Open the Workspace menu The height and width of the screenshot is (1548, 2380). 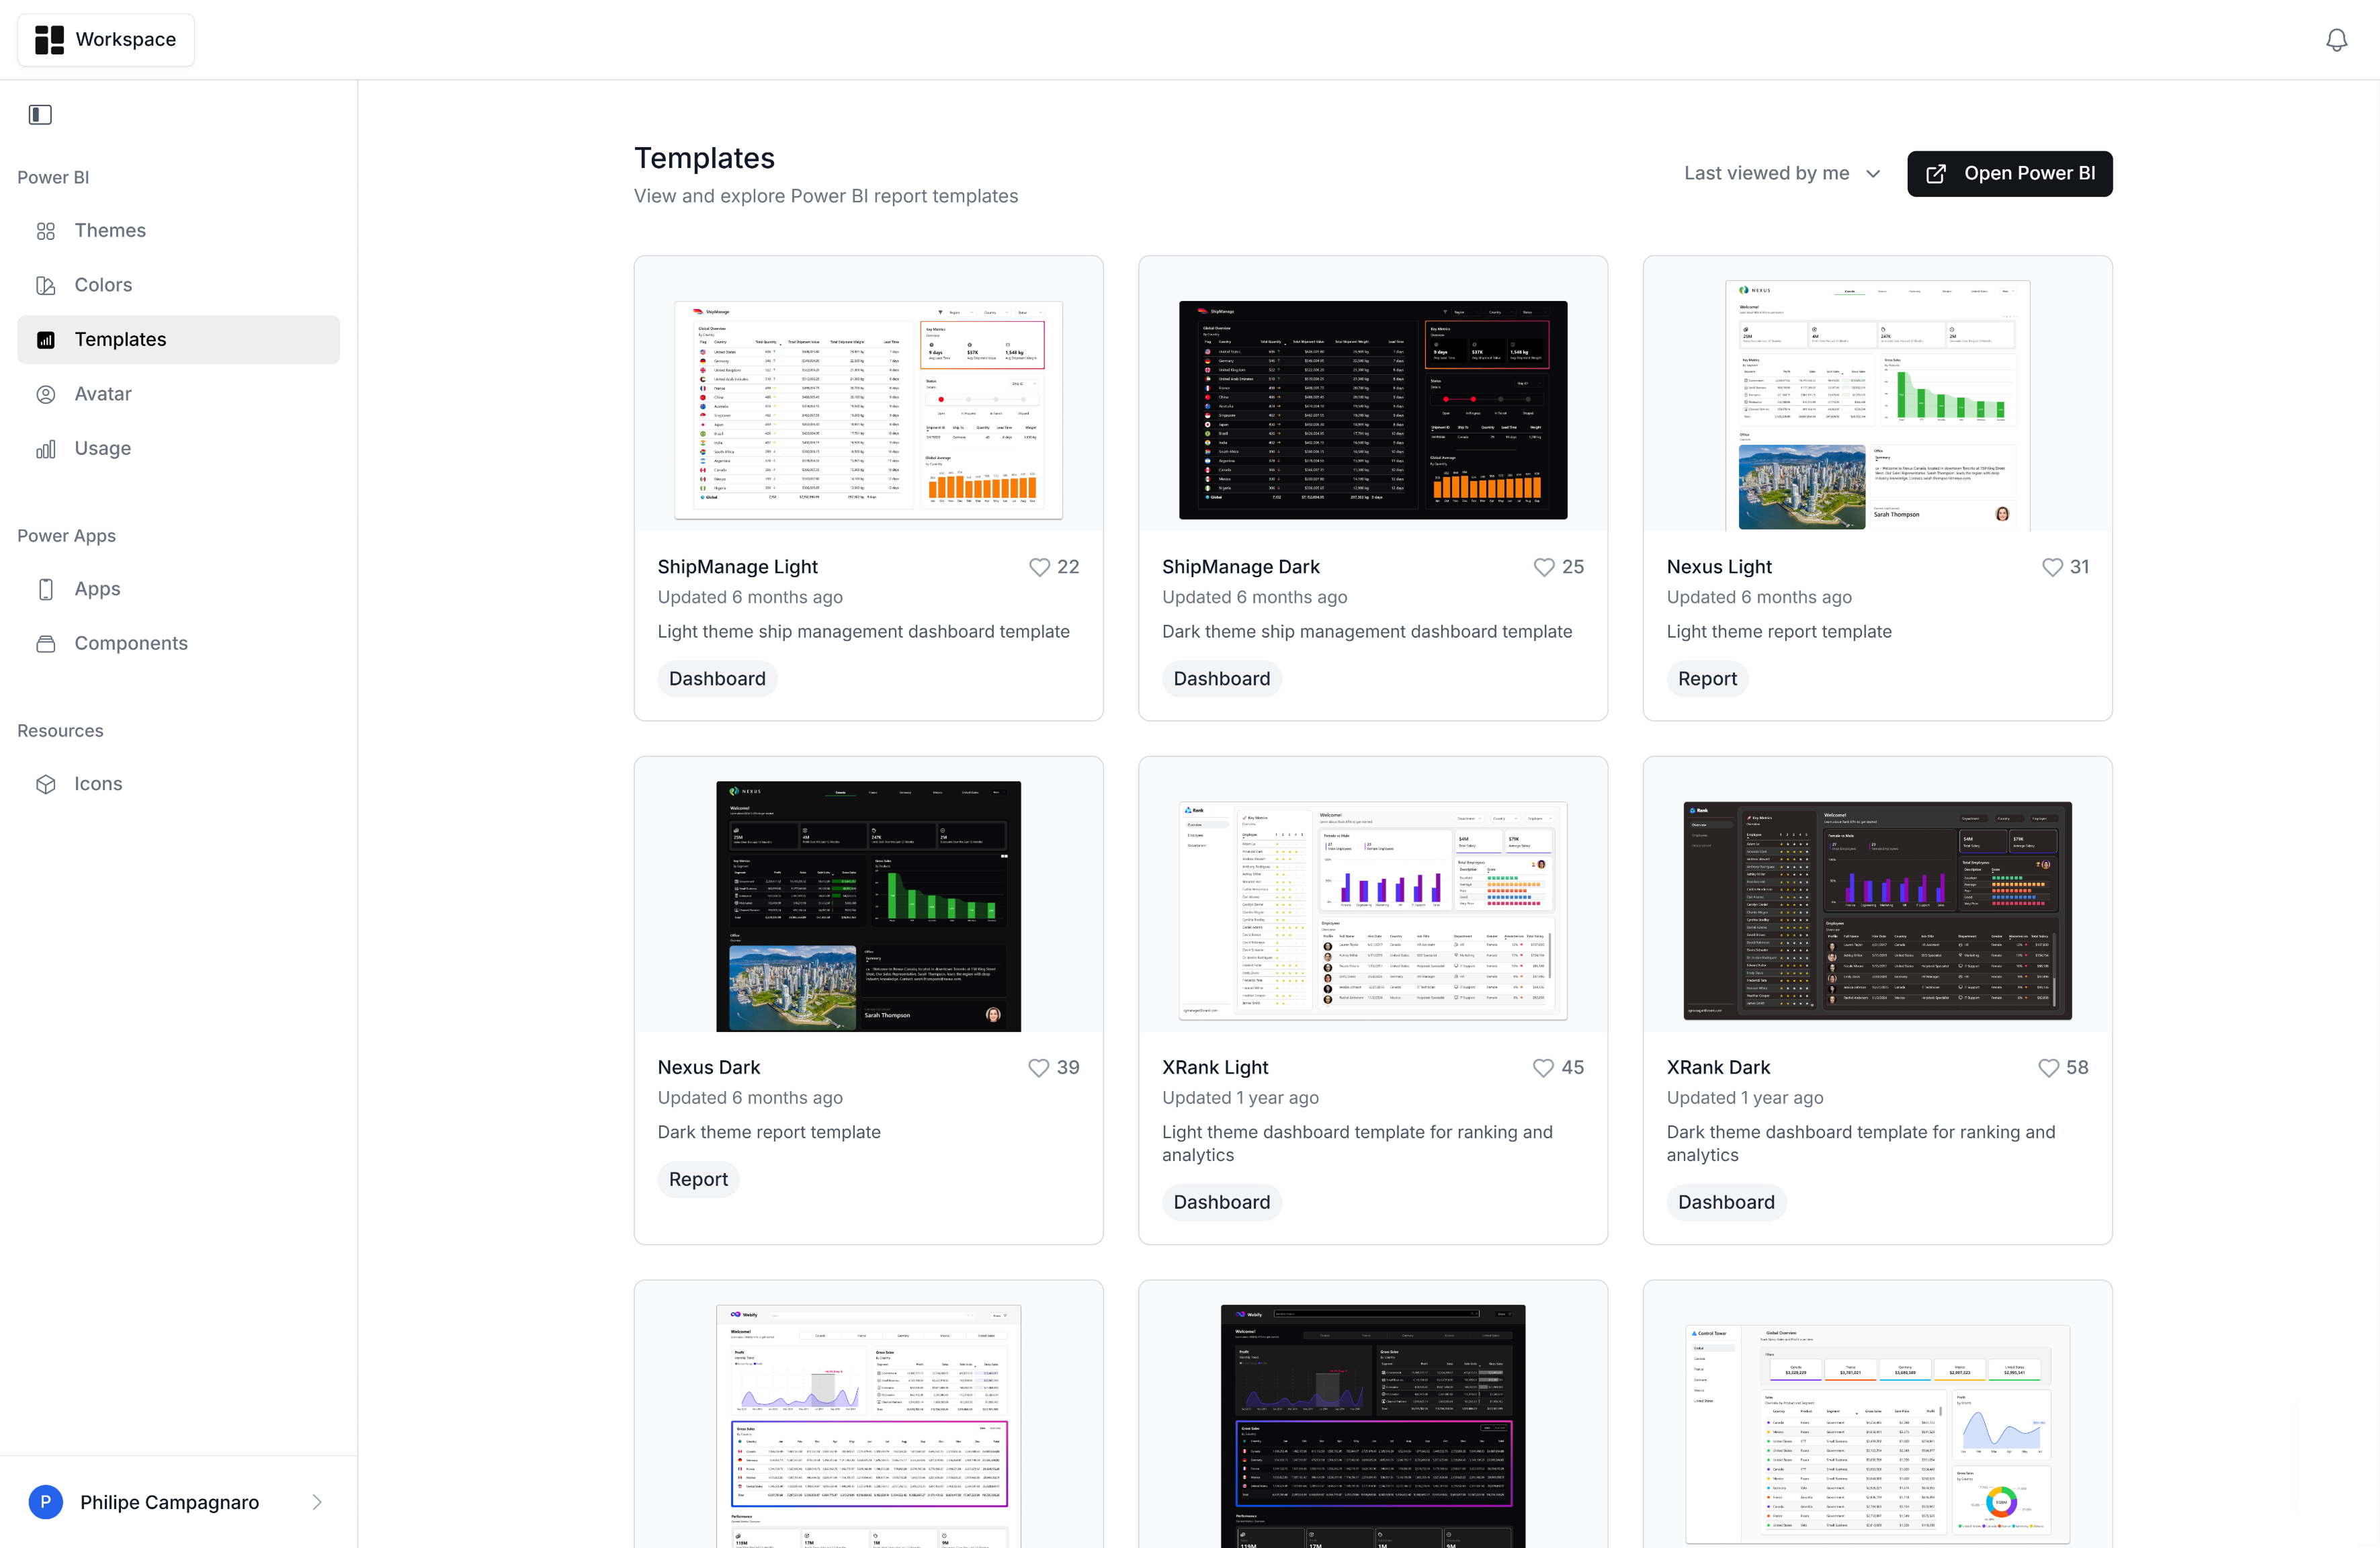pos(105,39)
